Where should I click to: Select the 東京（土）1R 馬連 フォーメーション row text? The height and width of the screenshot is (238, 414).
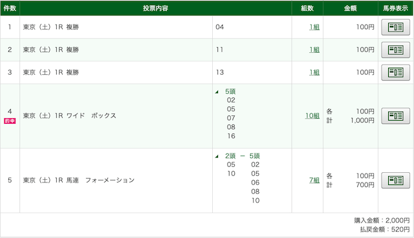tap(79, 181)
